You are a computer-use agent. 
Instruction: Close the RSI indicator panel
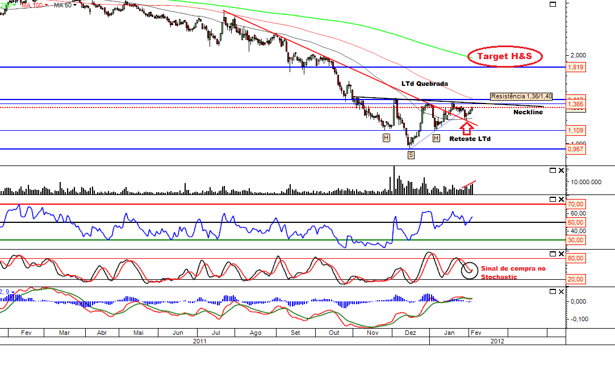pos(561,200)
